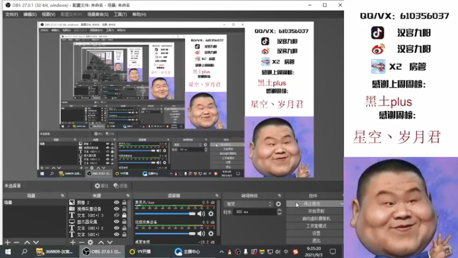This screenshot has width=458, height=258.
Task: Click the 时长 300 ms duration field
Action: pyautogui.click(x=255, y=212)
